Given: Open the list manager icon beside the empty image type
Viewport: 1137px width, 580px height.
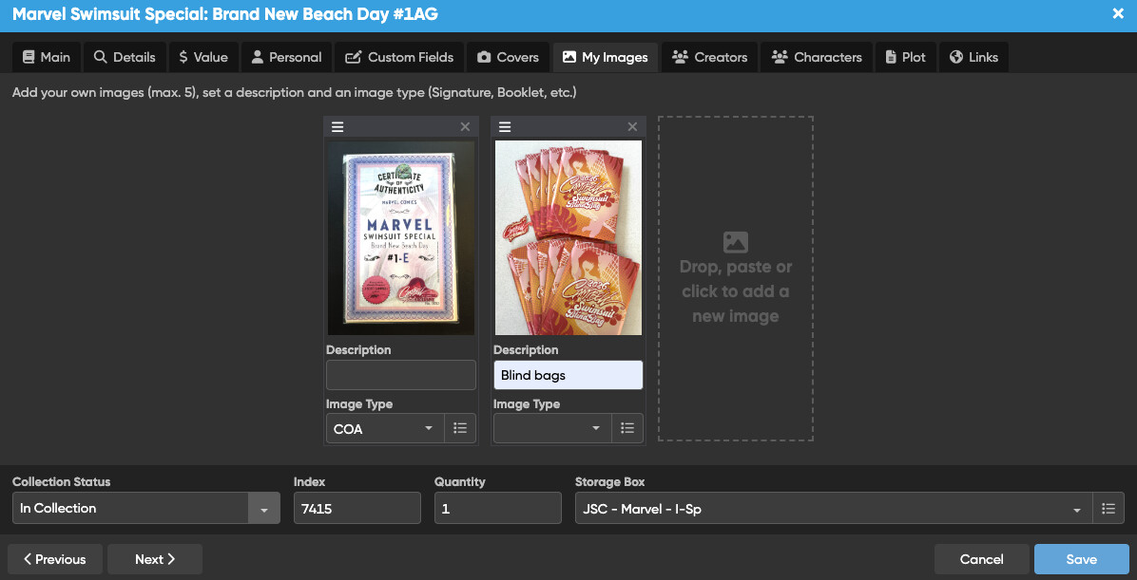Looking at the screenshot, I should (627, 428).
